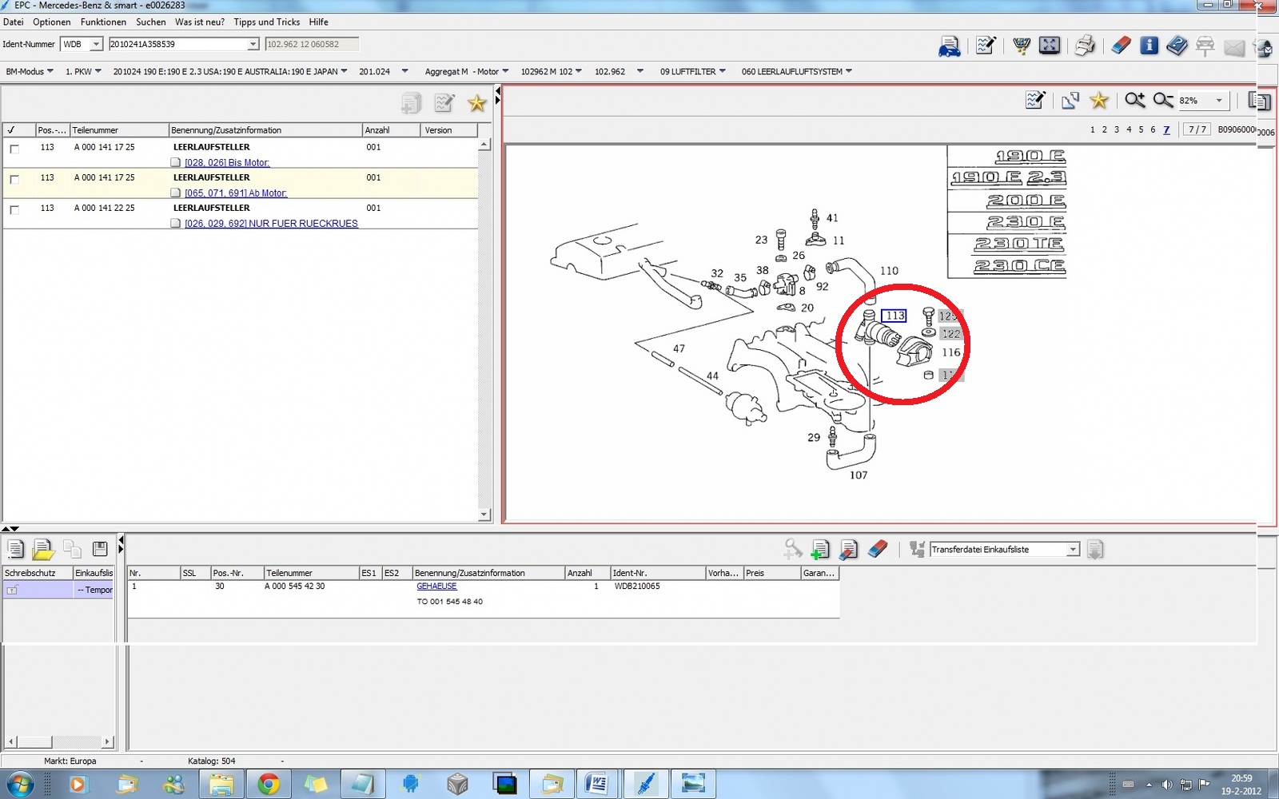Open the Hilfe menu
The image size is (1279, 799).
point(319,22)
